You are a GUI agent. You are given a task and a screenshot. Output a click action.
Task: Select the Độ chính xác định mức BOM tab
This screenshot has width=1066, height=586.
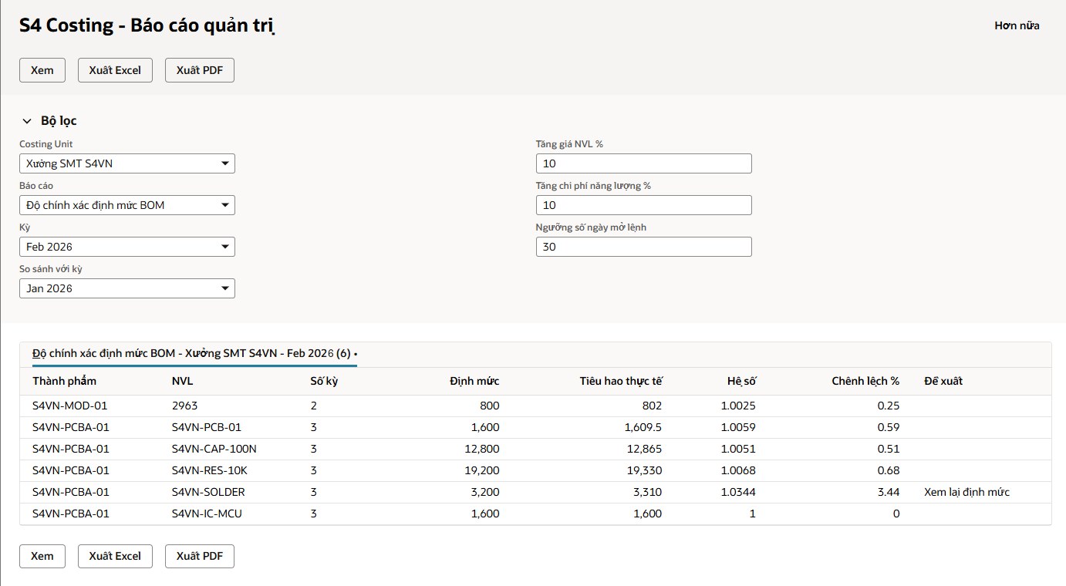point(194,353)
